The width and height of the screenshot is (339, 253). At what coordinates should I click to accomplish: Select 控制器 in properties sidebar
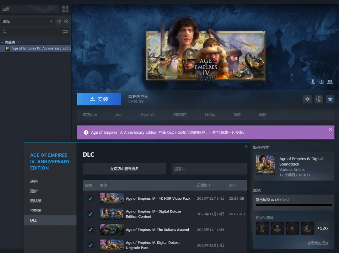(50, 211)
